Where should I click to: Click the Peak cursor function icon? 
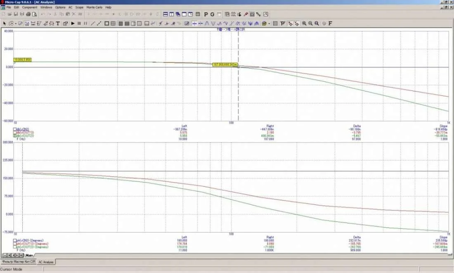[207, 24]
